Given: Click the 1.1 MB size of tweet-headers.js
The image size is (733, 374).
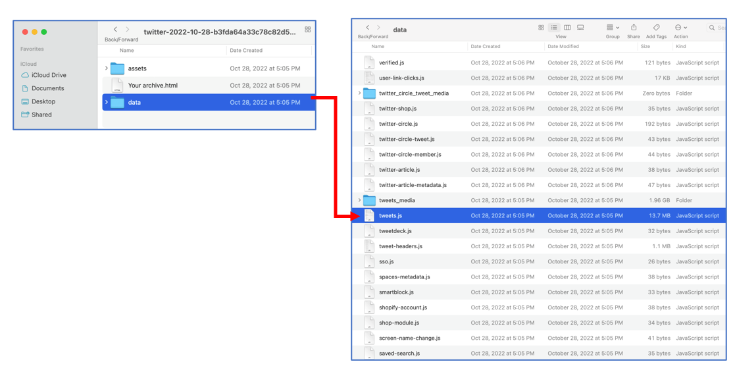Looking at the screenshot, I should click(x=661, y=246).
